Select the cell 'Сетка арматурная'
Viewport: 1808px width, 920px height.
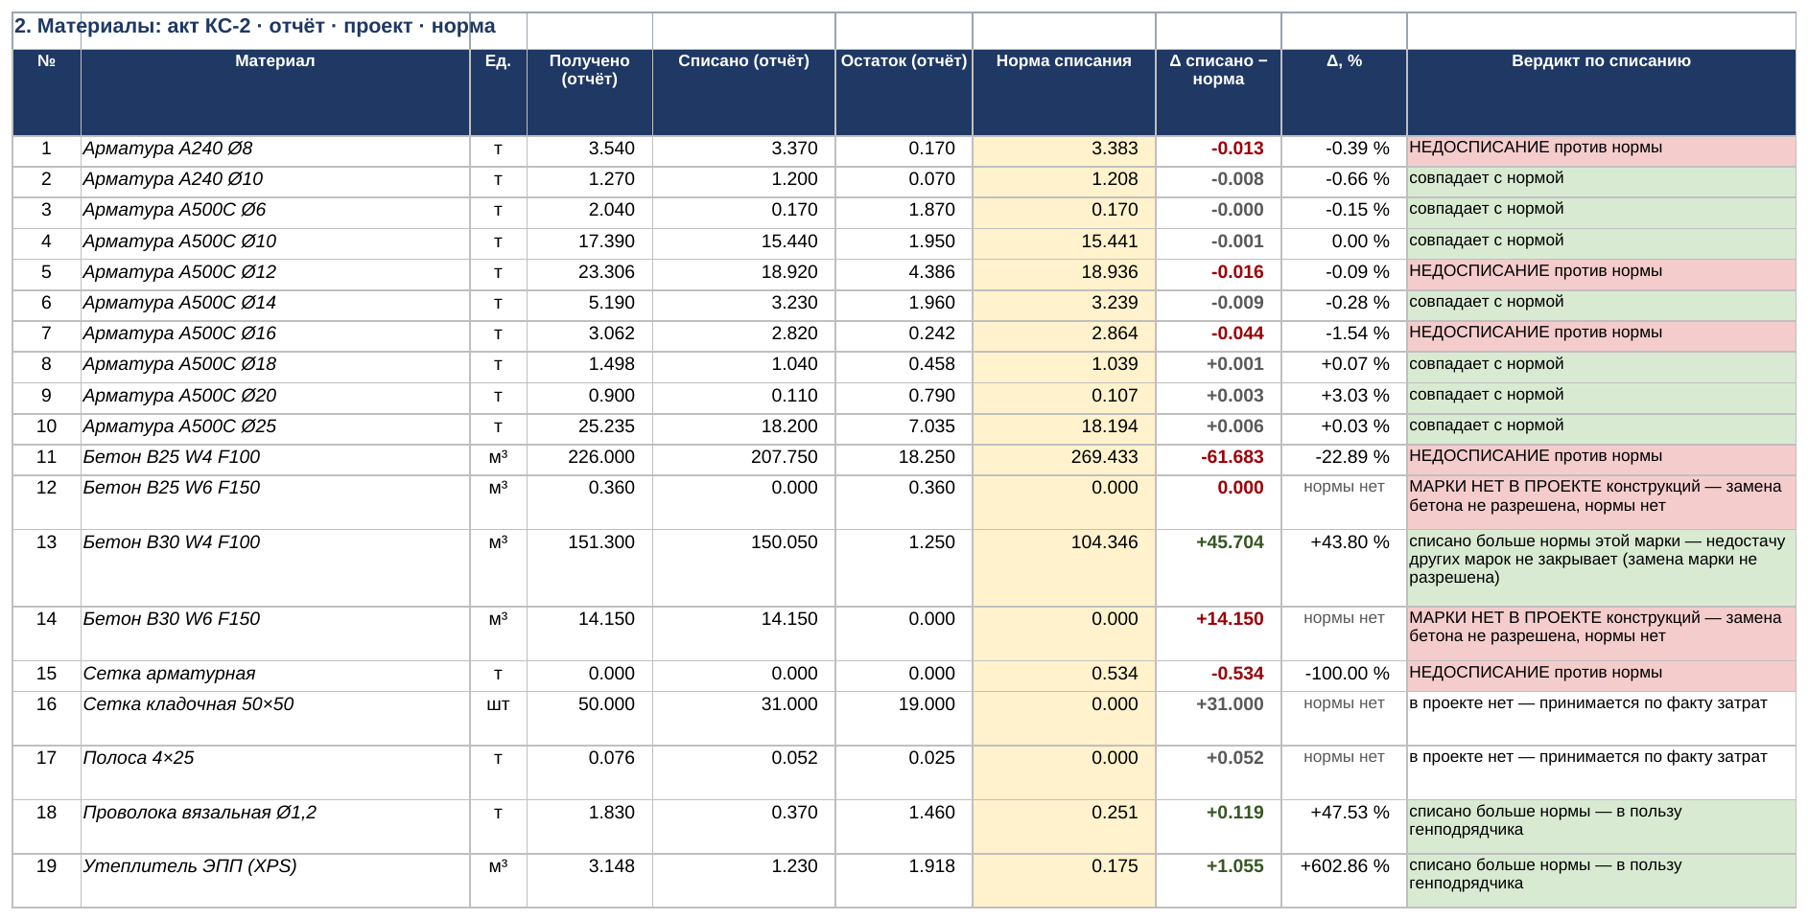[275, 677]
